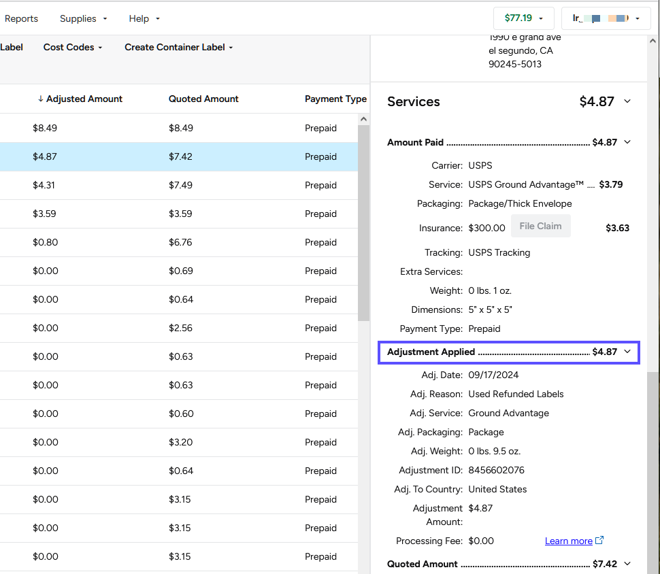Click the up arrow atop the table scrollbar
Screen dimensions: 660x574
coord(363,118)
